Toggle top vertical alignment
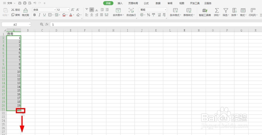This screenshot has height=135, width=262. click(x=87, y=9)
